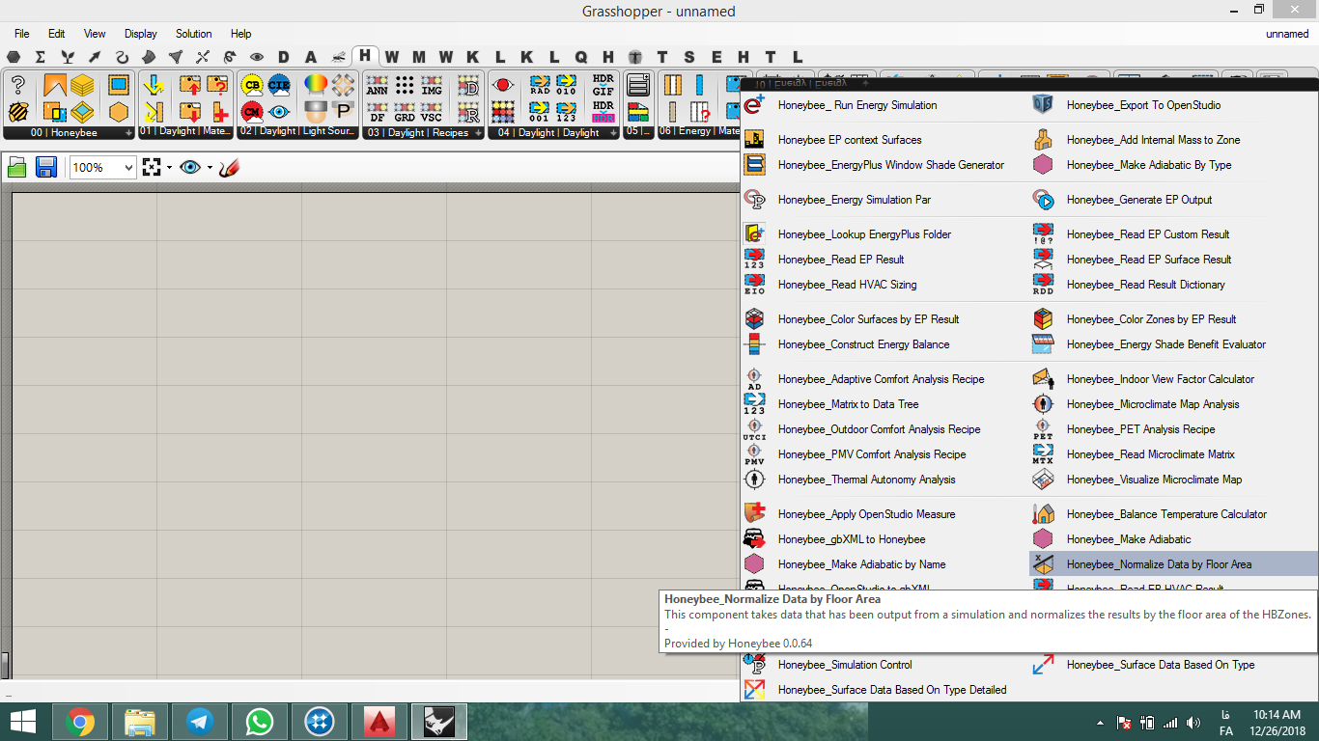Expand the 03 | Daylight | Recipes panel
Screen dimensions: 1319x741
(478, 133)
